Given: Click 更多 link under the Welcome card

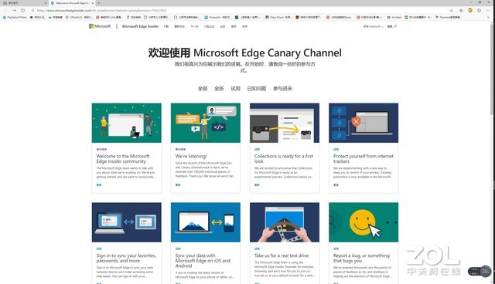Looking at the screenshot, I should pyautogui.click(x=99, y=184).
